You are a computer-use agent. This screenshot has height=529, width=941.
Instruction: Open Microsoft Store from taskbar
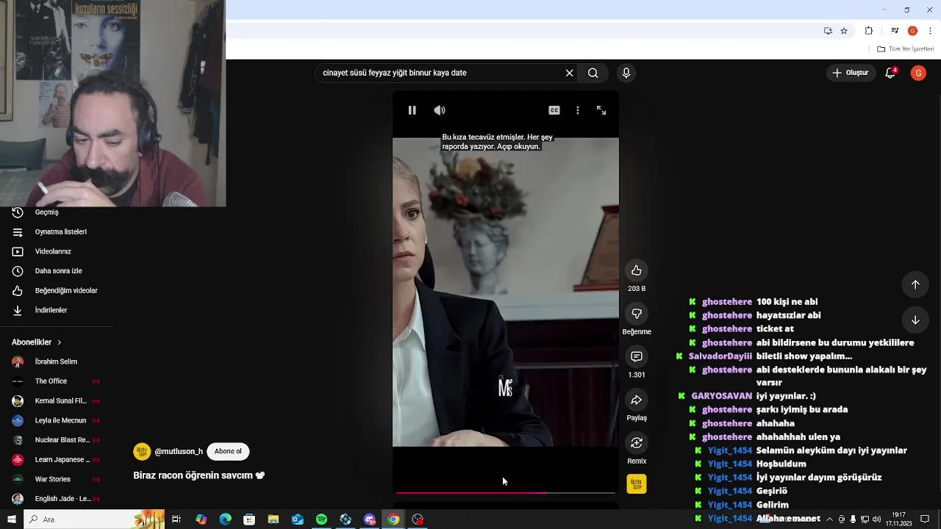tap(249, 519)
